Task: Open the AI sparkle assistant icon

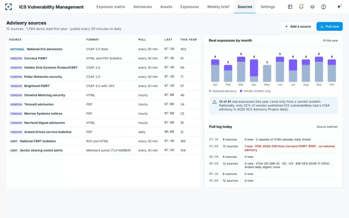Action: tap(339, 7)
